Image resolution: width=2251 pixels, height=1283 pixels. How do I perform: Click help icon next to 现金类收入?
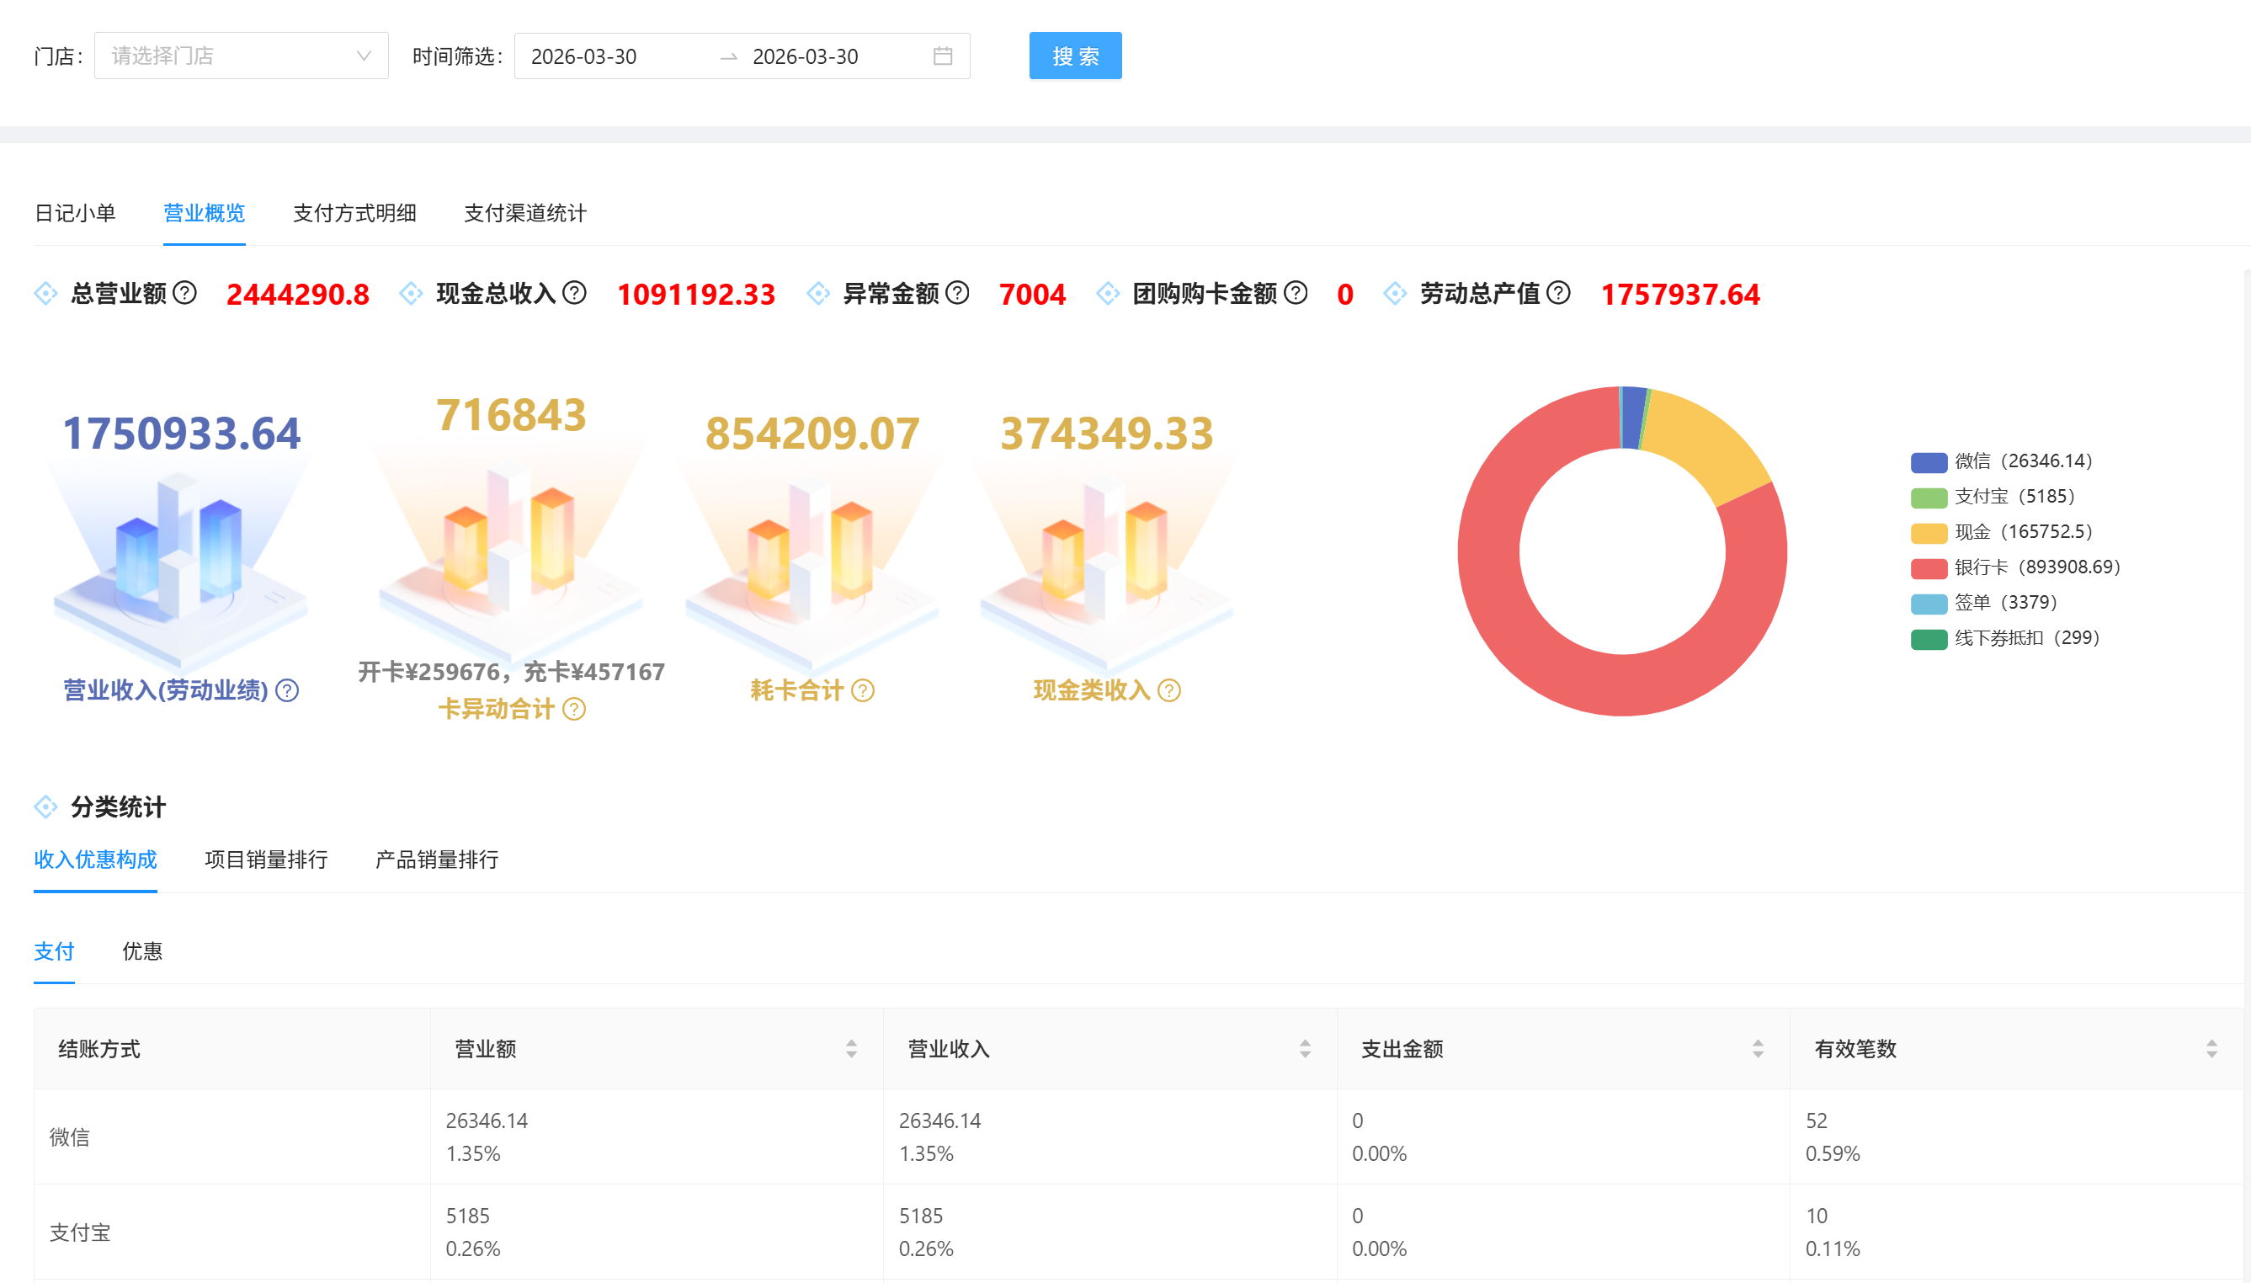[x=1169, y=691]
